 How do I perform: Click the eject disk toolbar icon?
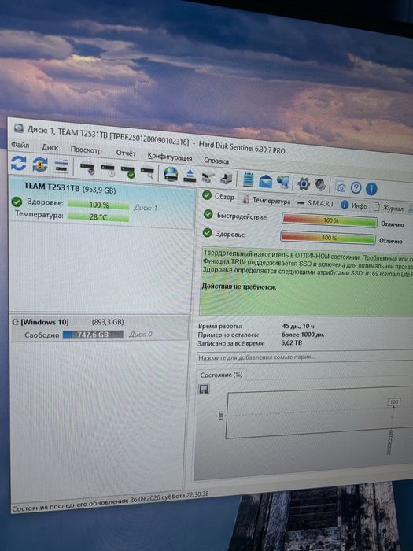190,176
